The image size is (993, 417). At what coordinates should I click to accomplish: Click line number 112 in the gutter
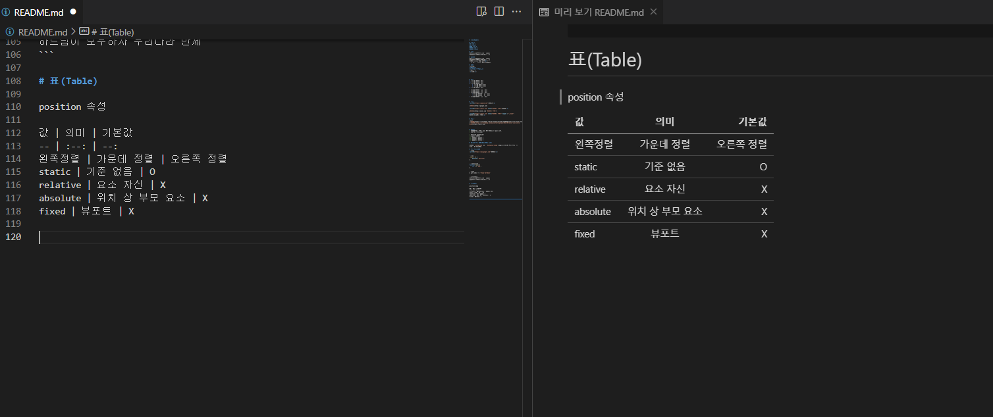coord(13,133)
